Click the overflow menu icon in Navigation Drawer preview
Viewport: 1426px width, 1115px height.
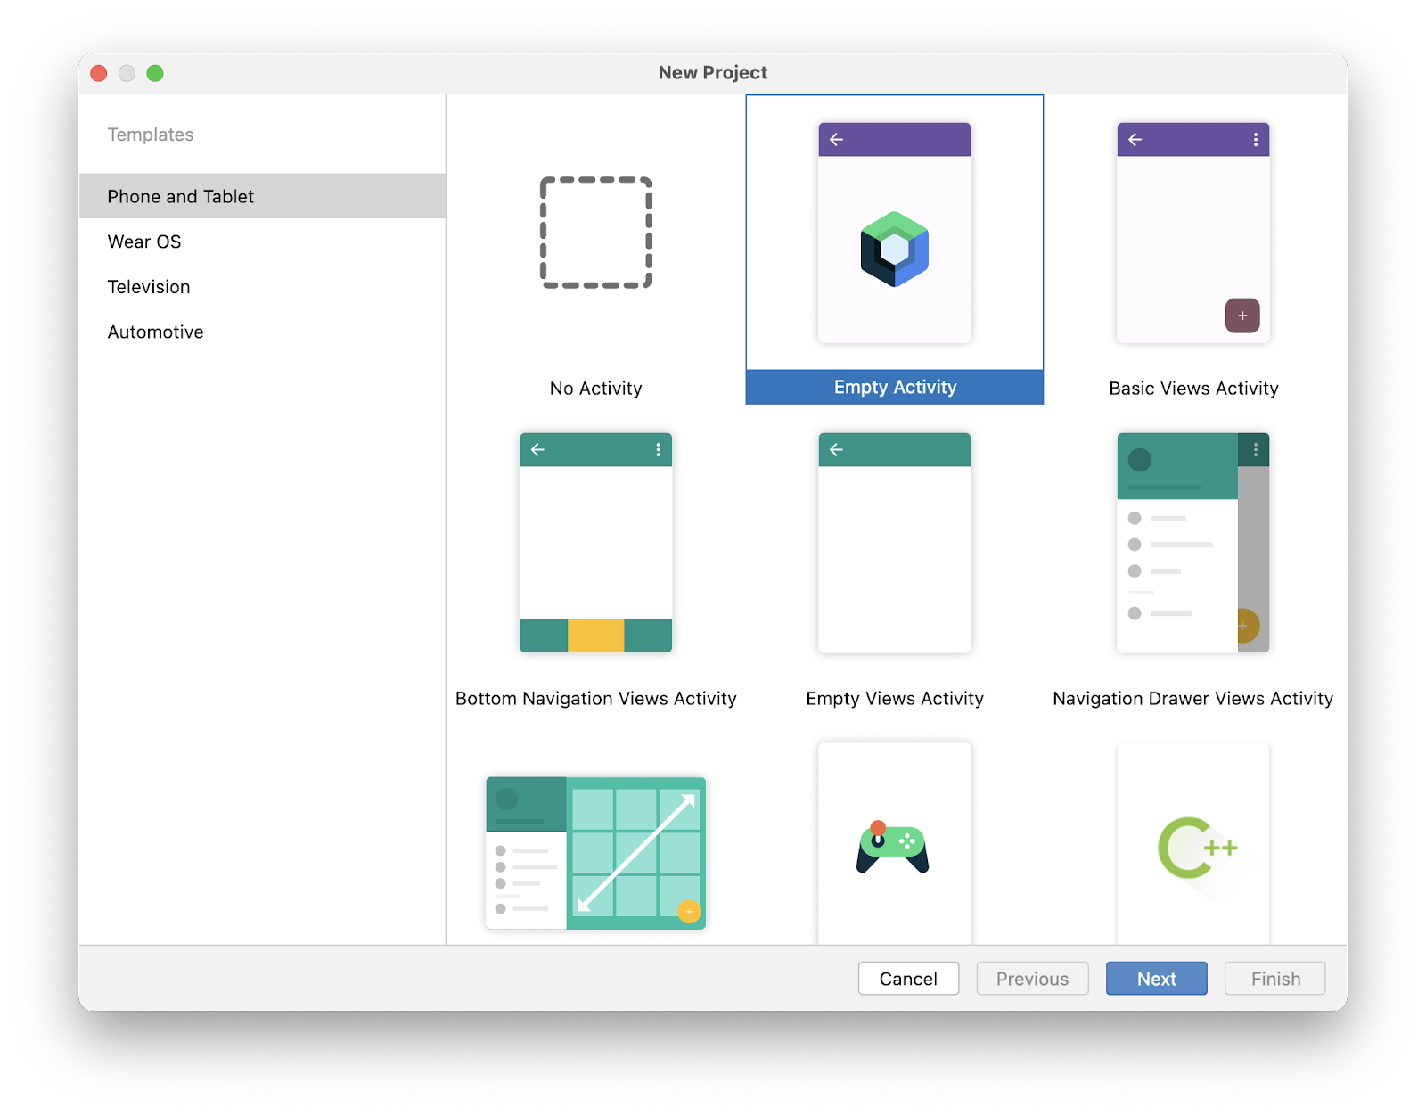(1256, 450)
